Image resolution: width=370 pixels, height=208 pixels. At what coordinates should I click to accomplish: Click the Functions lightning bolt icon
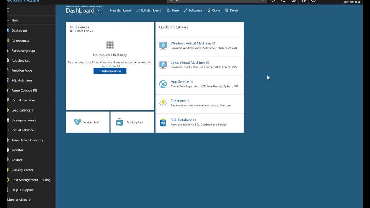point(163,103)
